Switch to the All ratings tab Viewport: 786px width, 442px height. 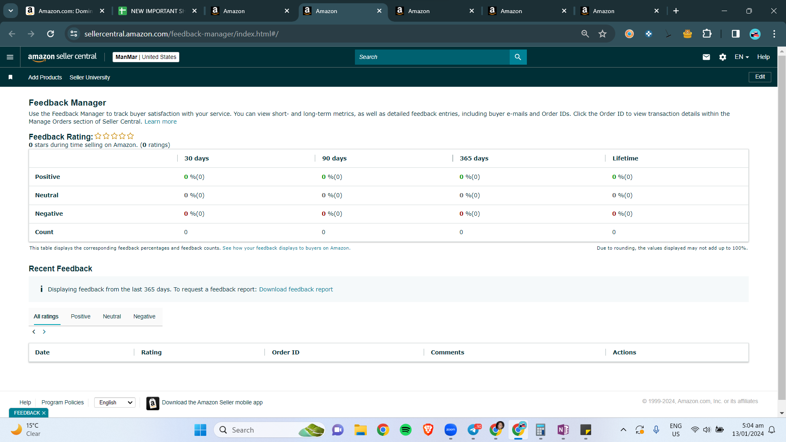46,317
